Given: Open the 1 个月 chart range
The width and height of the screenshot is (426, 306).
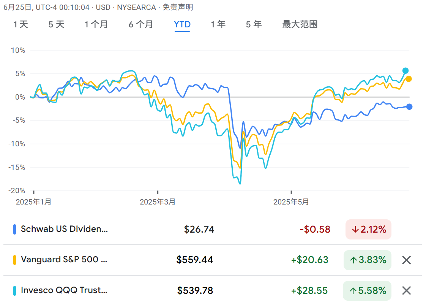Looking at the screenshot, I should tap(96, 24).
